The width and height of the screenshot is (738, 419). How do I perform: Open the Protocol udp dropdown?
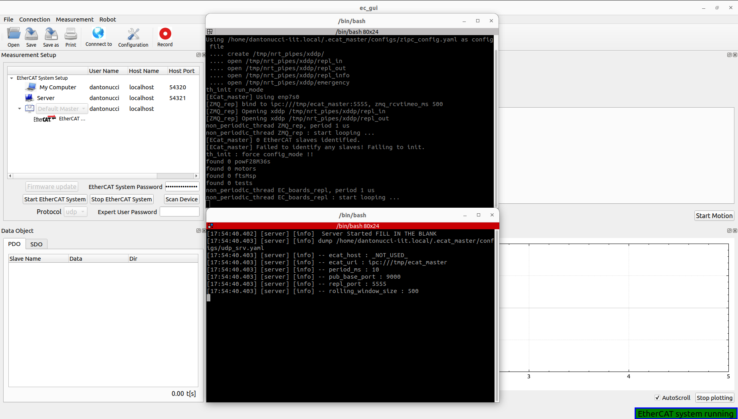(x=75, y=212)
